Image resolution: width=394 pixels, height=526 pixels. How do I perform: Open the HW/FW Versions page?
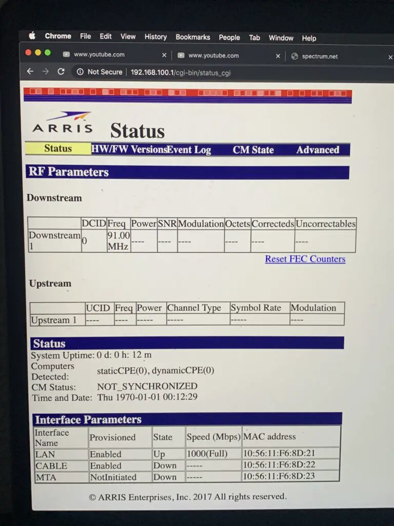tap(128, 149)
